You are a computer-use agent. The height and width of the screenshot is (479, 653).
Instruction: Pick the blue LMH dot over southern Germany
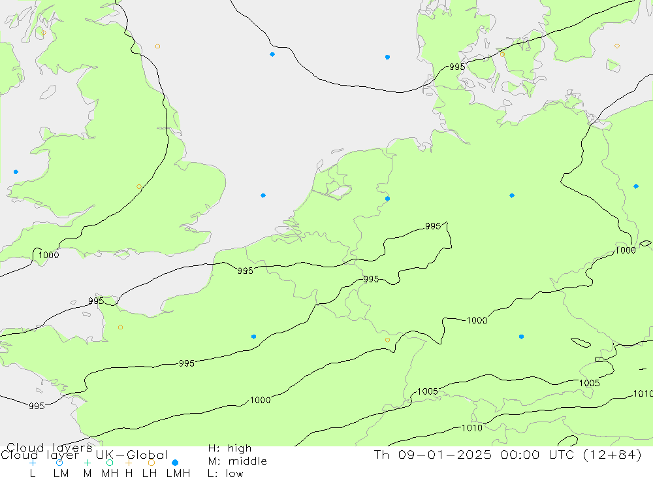click(x=521, y=337)
